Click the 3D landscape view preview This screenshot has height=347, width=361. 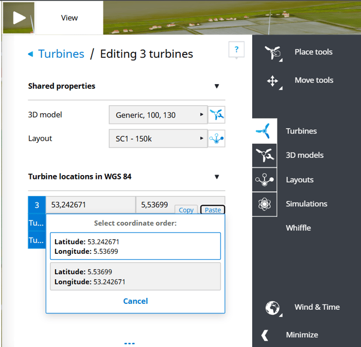[x=232, y=18]
